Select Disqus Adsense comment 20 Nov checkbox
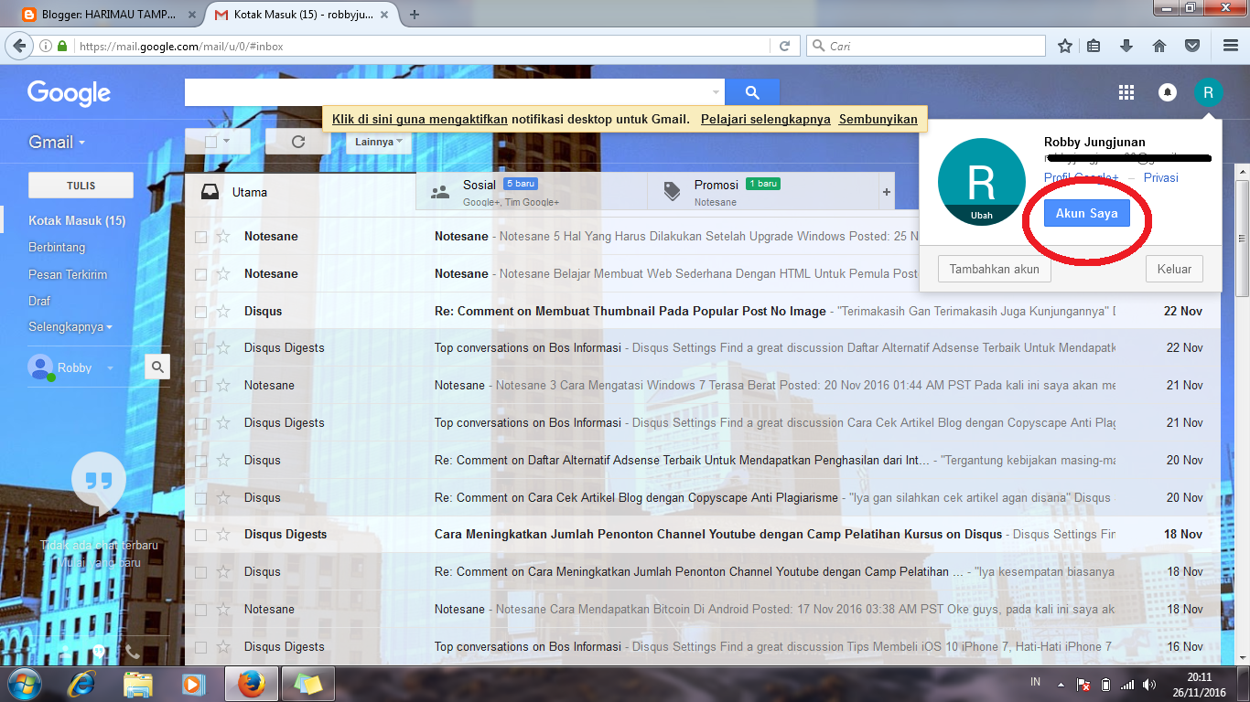1250x702 pixels. tap(200, 461)
